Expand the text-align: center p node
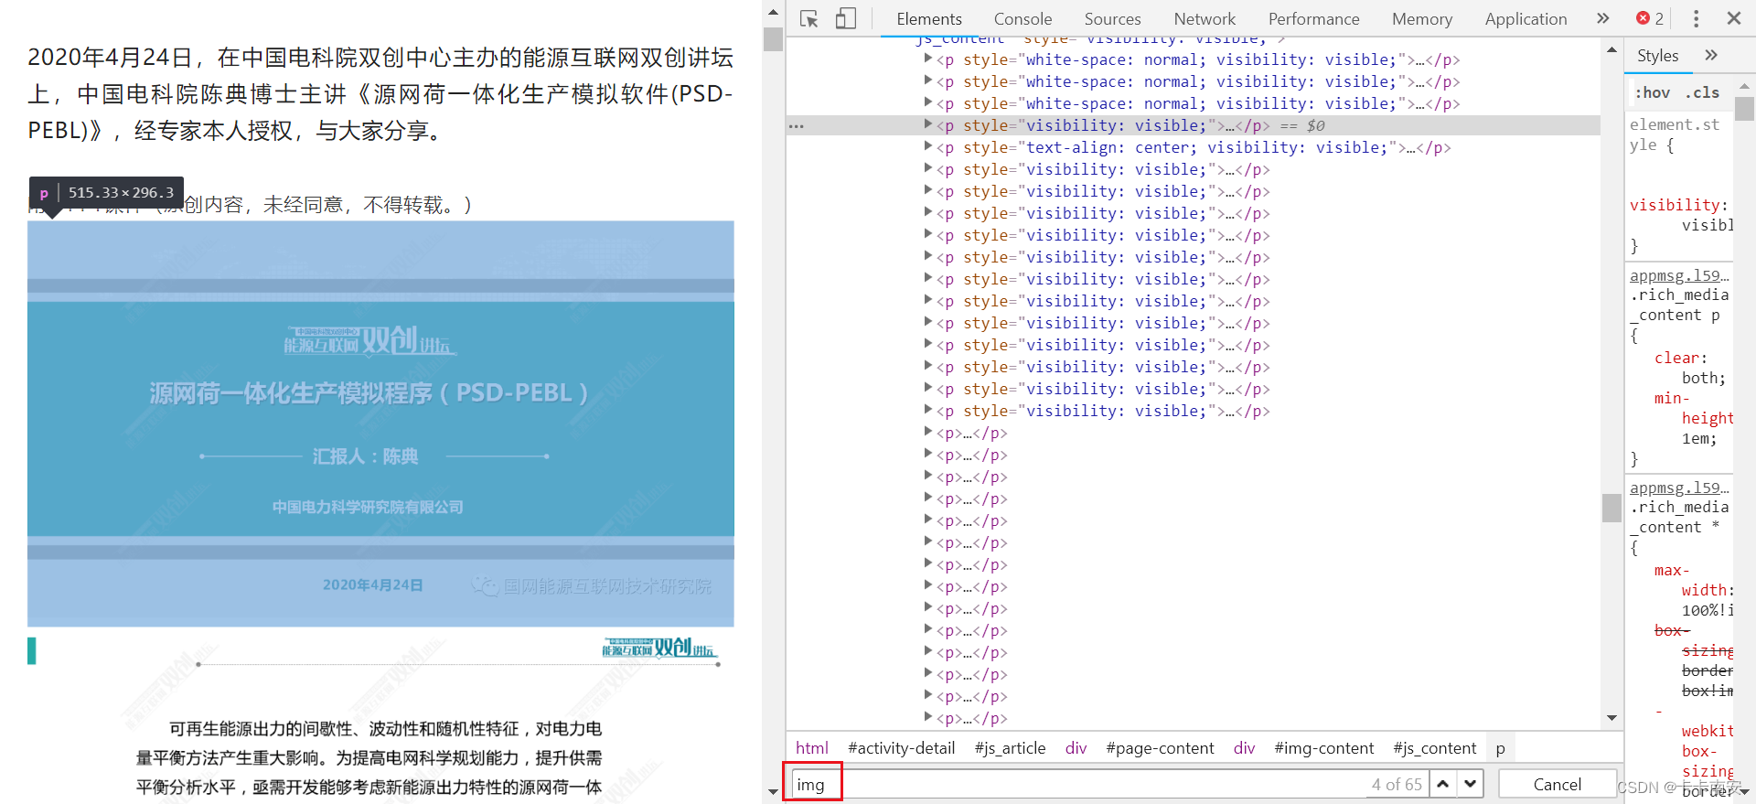This screenshot has width=1756, height=804. click(928, 146)
